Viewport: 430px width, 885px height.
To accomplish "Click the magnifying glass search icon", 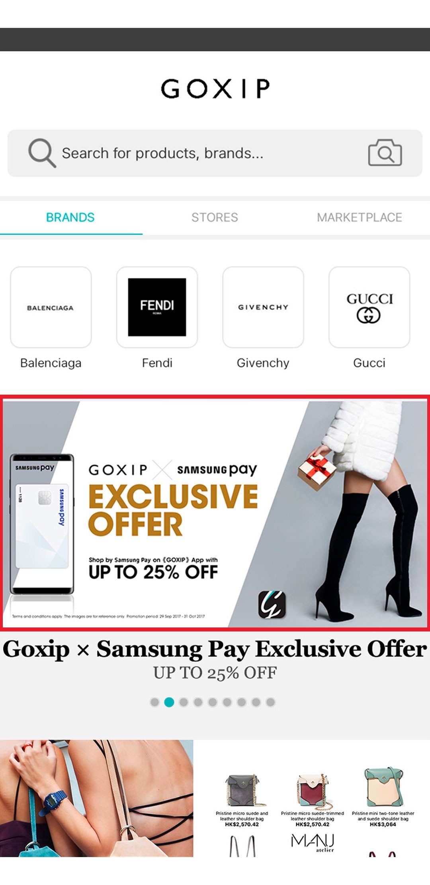I will click(x=41, y=153).
